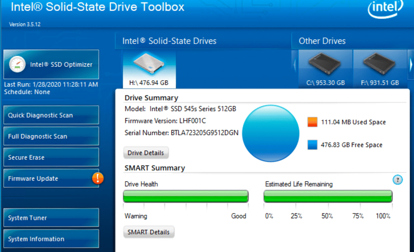Click the Schedule: None text
414x252 pixels.
[x=27, y=92]
